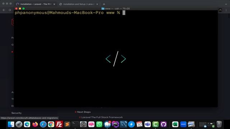The image size is (230, 129).
Task: Open Safari compass icon in dock
Action: point(43,124)
